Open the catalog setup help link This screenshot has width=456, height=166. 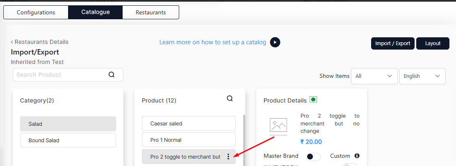coord(212,42)
